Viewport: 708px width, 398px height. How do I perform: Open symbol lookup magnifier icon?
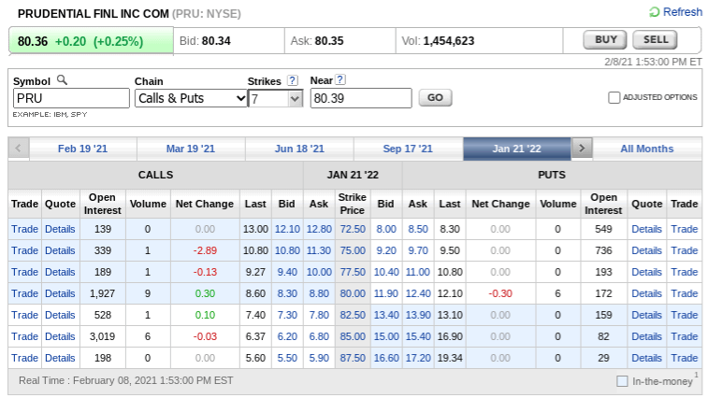(x=62, y=80)
